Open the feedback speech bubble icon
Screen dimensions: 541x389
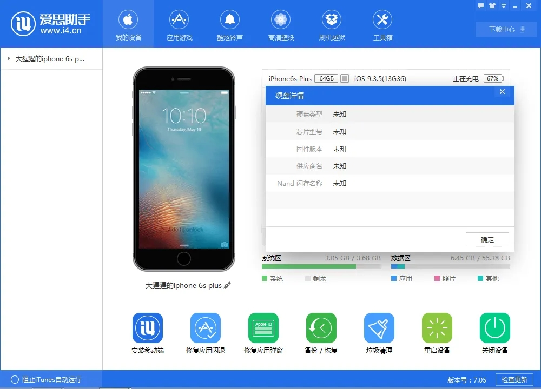481,6
